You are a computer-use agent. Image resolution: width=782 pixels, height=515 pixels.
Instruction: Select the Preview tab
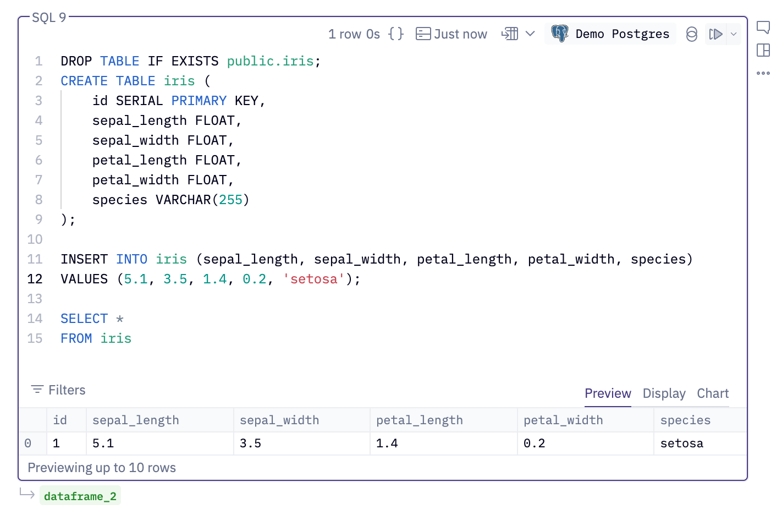(608, 393)
